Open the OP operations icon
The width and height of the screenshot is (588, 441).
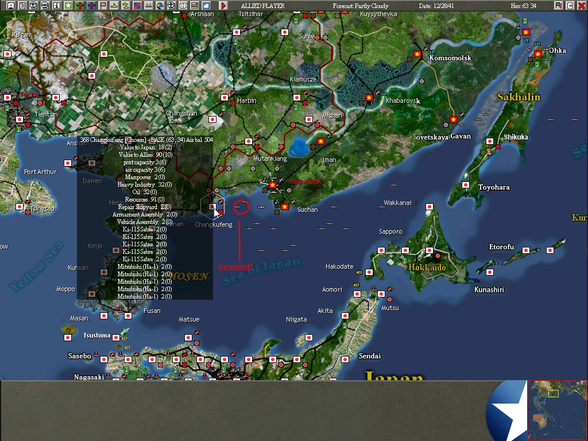(183, 6)
